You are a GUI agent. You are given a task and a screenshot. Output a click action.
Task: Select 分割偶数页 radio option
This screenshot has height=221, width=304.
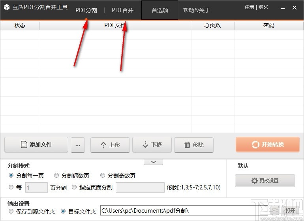(x=56, y=176)
